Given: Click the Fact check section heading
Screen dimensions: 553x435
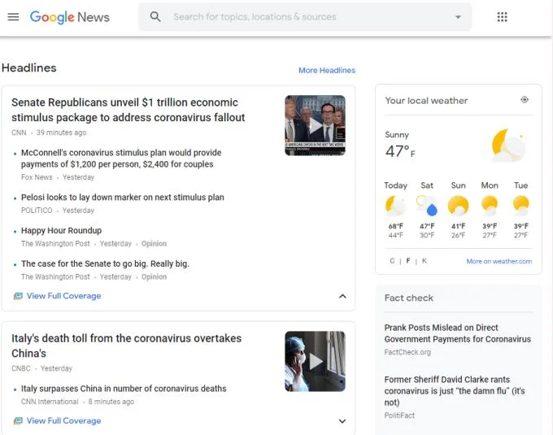Looking at the screenshot, I should pyautogui.click(x=409, y=298).
